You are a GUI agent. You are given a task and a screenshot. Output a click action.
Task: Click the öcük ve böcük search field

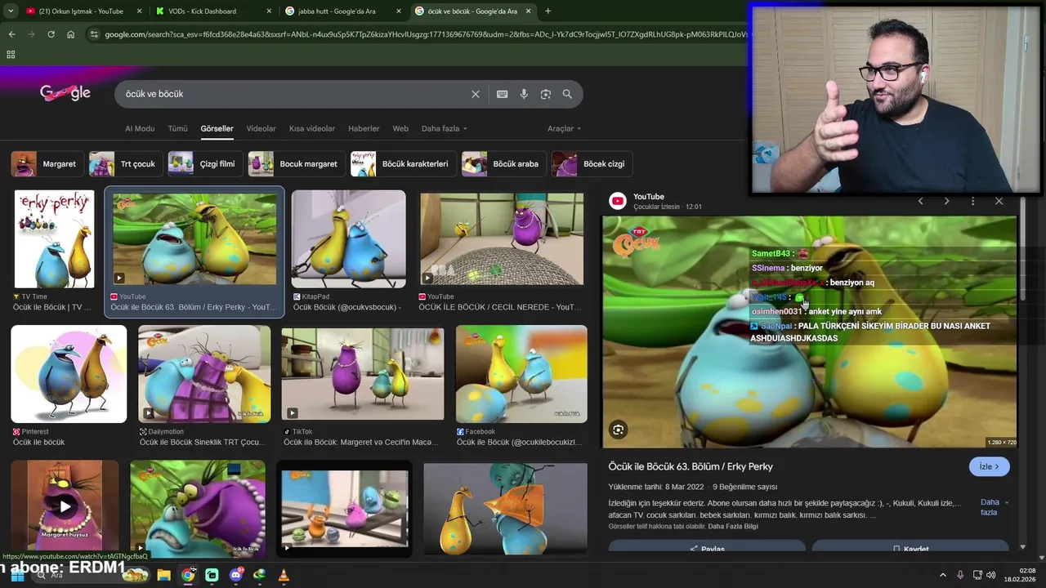tap(294, 94)
